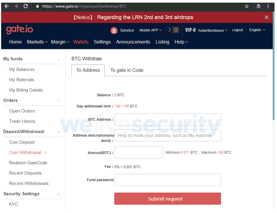Click the 'Minimum 0.011 BTC' text
Image resolution: width=277 pixels, height=213 pixels.
[x=181, y=153]
